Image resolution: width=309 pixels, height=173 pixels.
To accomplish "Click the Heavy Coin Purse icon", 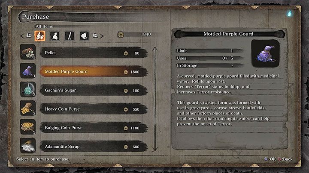I will pyautogui.click(x=28, y=109).
